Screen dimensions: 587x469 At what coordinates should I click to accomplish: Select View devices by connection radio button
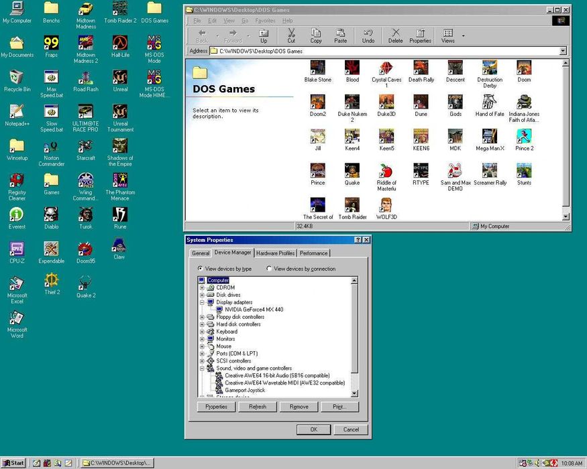269,269
